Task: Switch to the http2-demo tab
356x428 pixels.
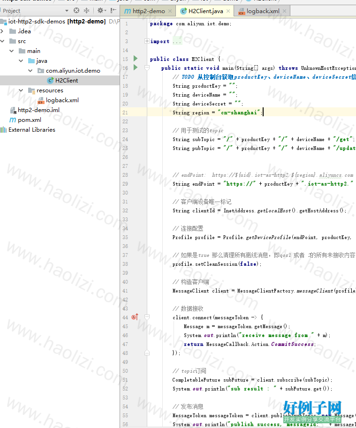Action: [x=149, y=11]
